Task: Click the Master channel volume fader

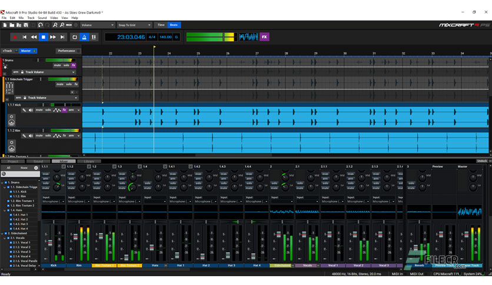Action: click(466, 234)
